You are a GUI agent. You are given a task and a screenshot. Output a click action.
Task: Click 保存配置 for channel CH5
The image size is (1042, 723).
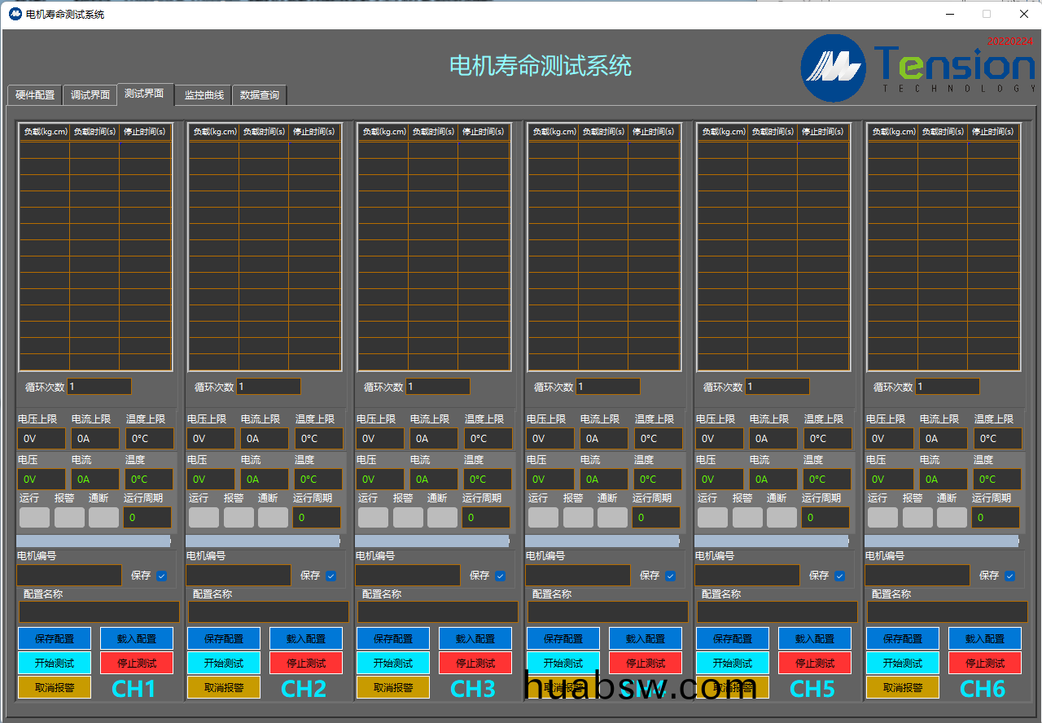[732, 639]
